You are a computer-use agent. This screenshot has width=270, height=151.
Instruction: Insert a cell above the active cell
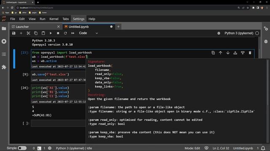[x=235, y=53]
